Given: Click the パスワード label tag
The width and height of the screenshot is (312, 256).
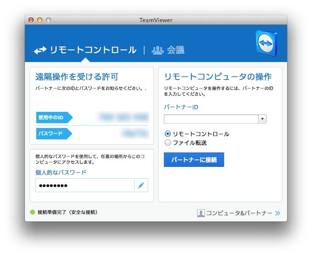Looking at the screenshot, I should [54, 134].
